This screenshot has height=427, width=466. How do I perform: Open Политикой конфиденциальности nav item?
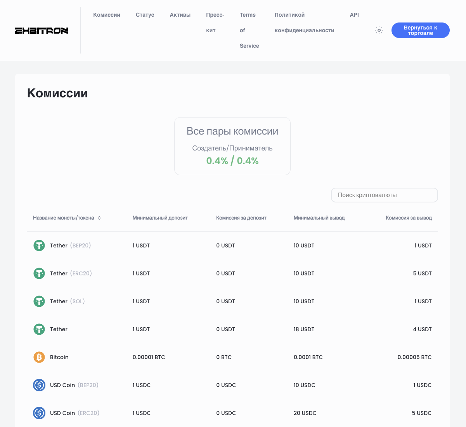[304, 22]
